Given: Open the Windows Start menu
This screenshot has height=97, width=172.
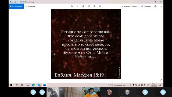Looking at the screenshot, I should tap(11, 85).
